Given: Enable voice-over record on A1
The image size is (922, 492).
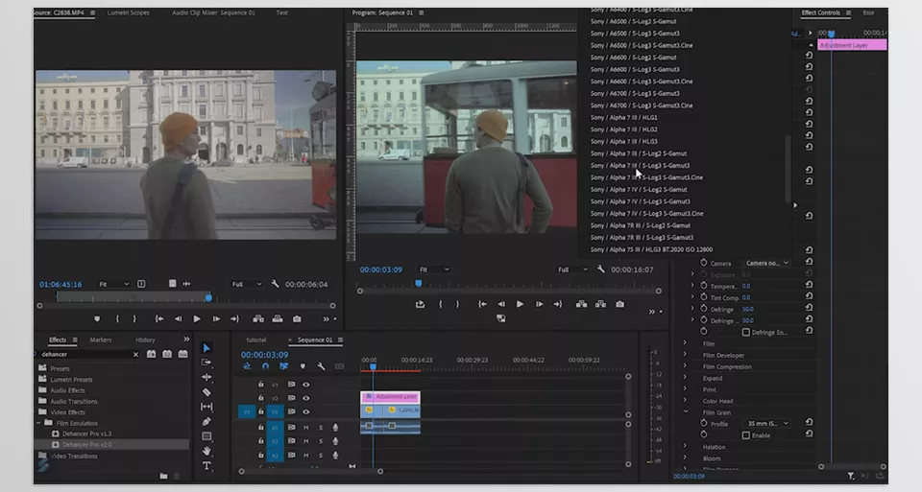Looking at the screenshot, I should tap(335, 428).
